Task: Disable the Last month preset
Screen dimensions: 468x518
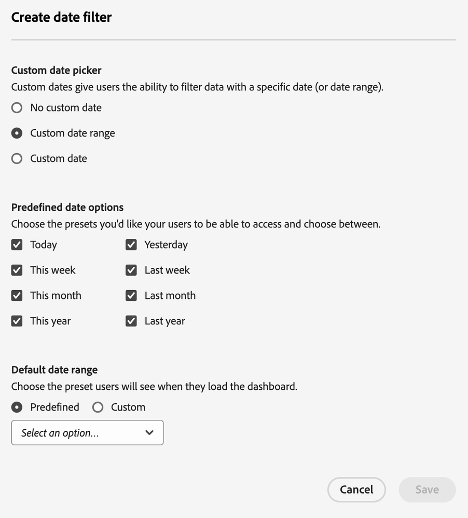Action: tap(131, 296)
